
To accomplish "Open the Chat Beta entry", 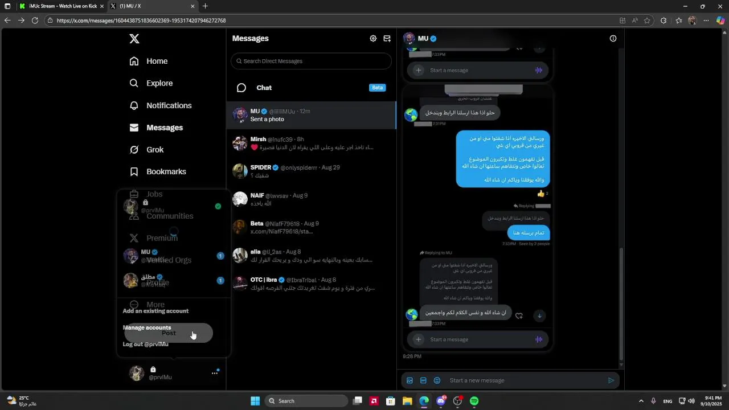I will point(311,88).
